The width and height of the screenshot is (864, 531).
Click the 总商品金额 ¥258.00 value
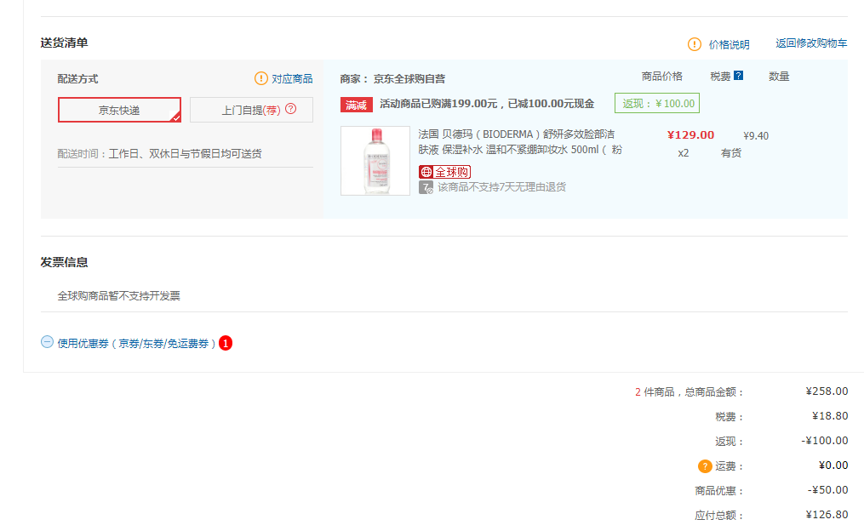tap(827, 391)
